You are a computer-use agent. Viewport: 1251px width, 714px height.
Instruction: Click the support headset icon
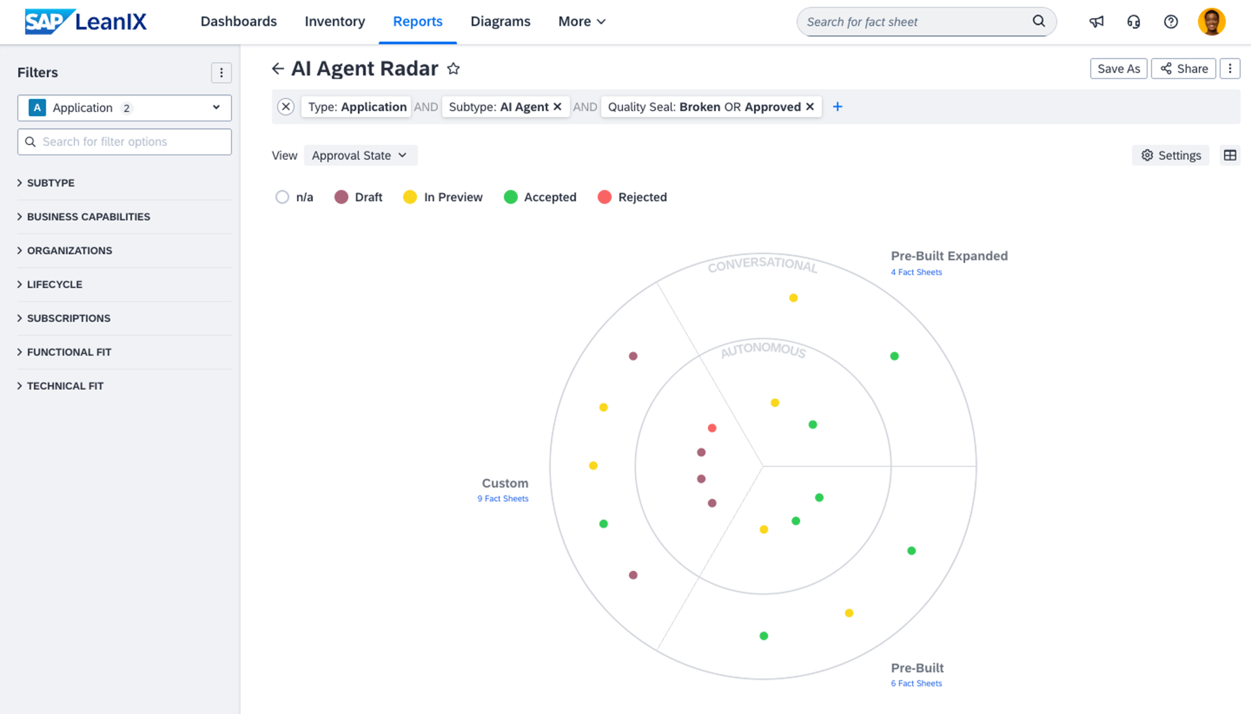(1133, 21)
